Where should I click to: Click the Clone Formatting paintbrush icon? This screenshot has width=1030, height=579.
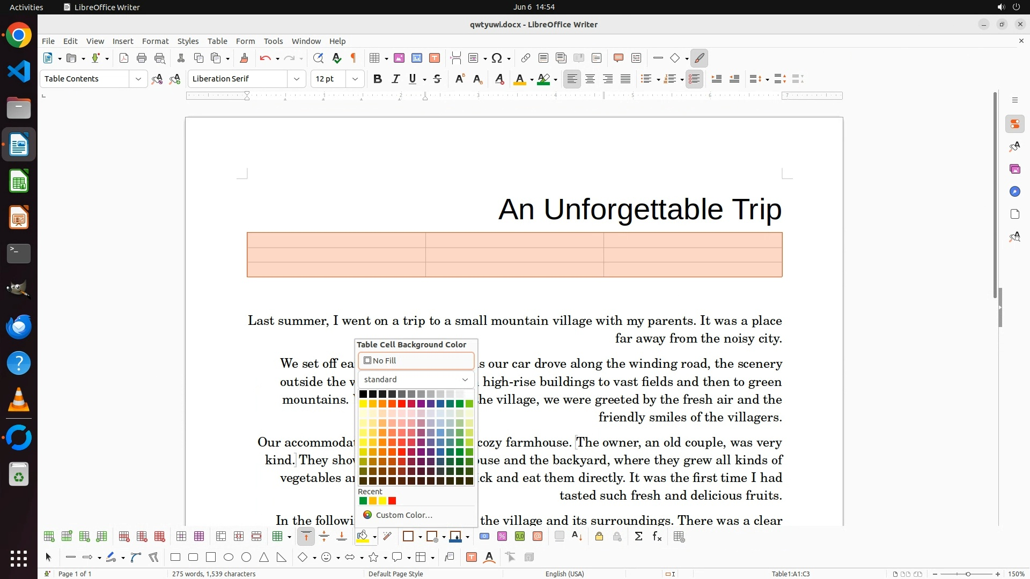coord(244,58)
